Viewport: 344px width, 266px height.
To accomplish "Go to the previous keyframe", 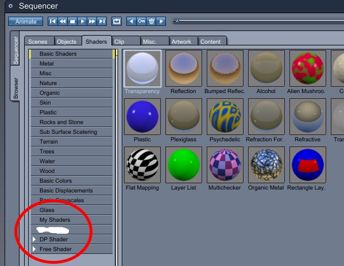I will click(131, 21).
